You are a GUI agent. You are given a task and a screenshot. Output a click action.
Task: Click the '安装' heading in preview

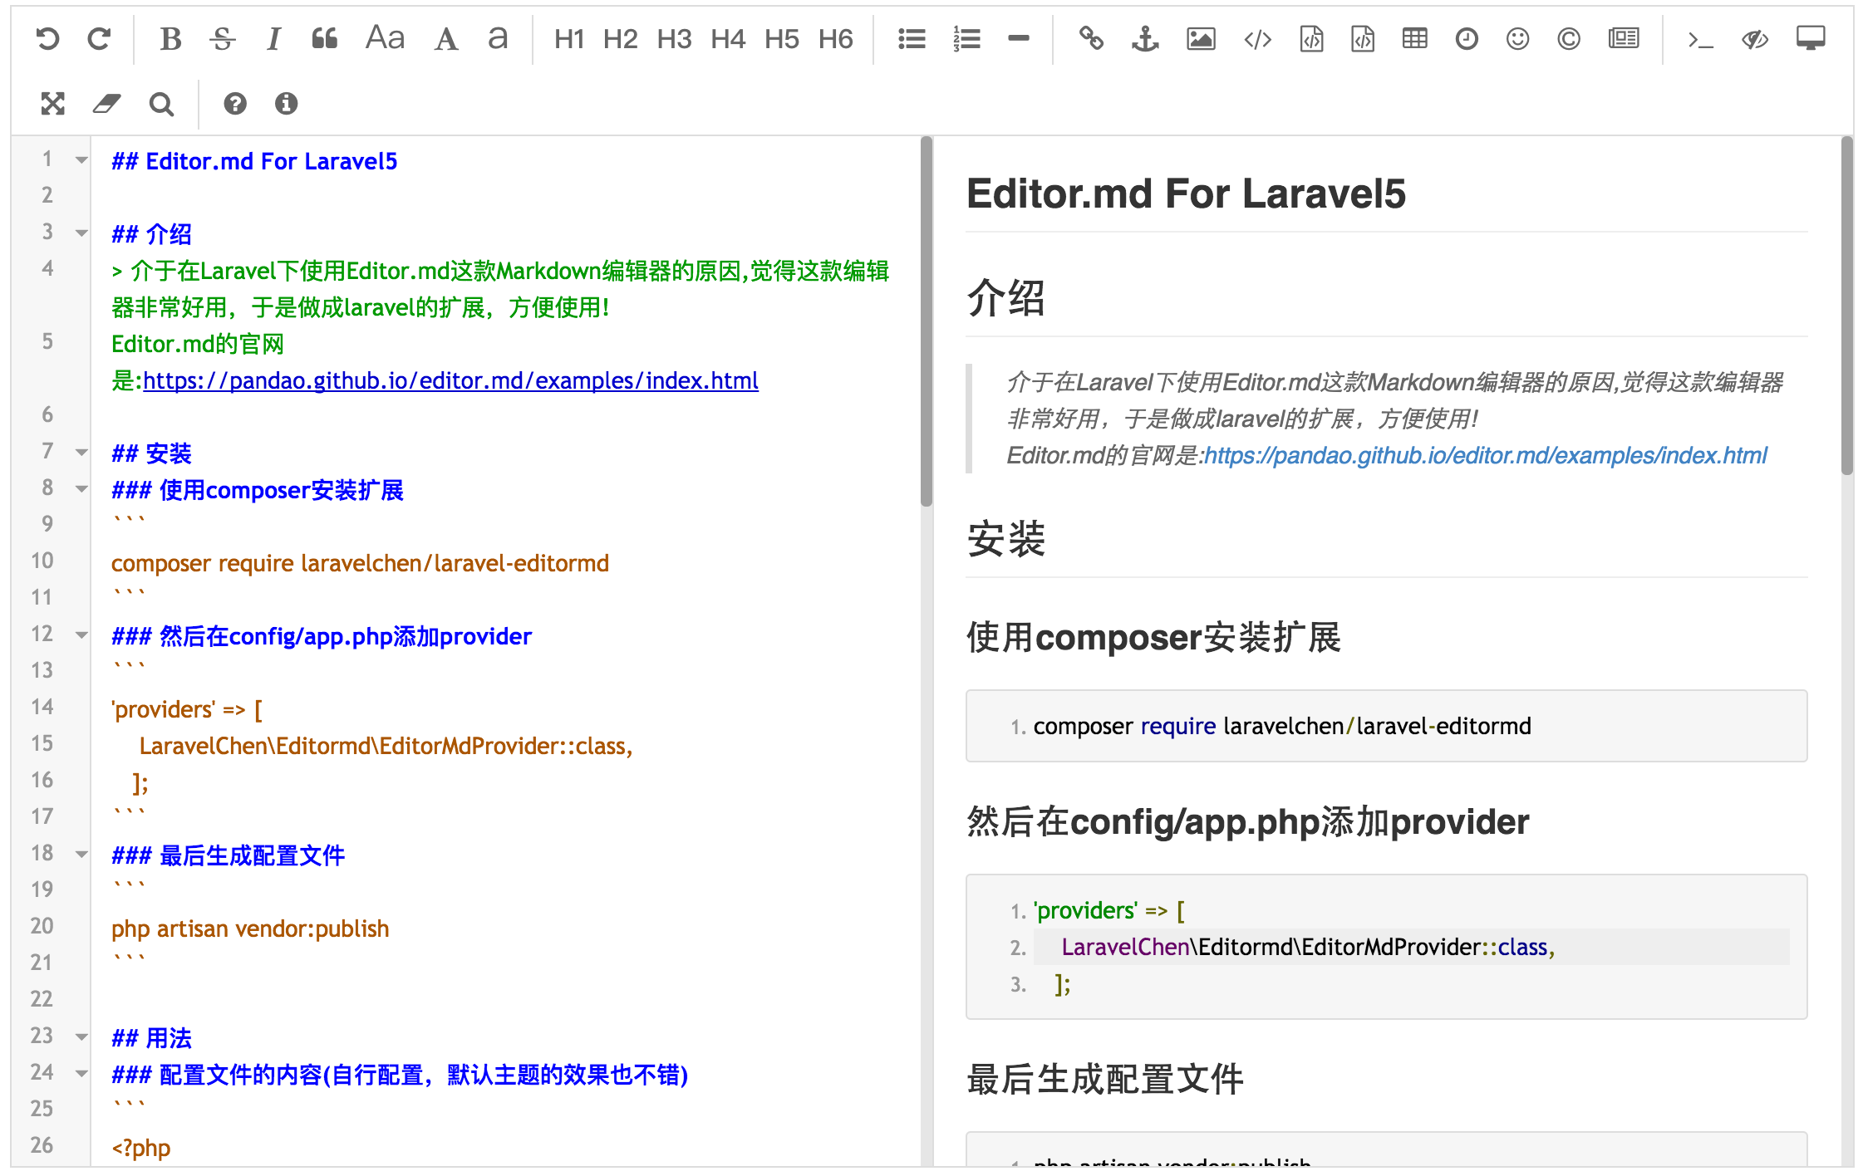pos(1006,539)
